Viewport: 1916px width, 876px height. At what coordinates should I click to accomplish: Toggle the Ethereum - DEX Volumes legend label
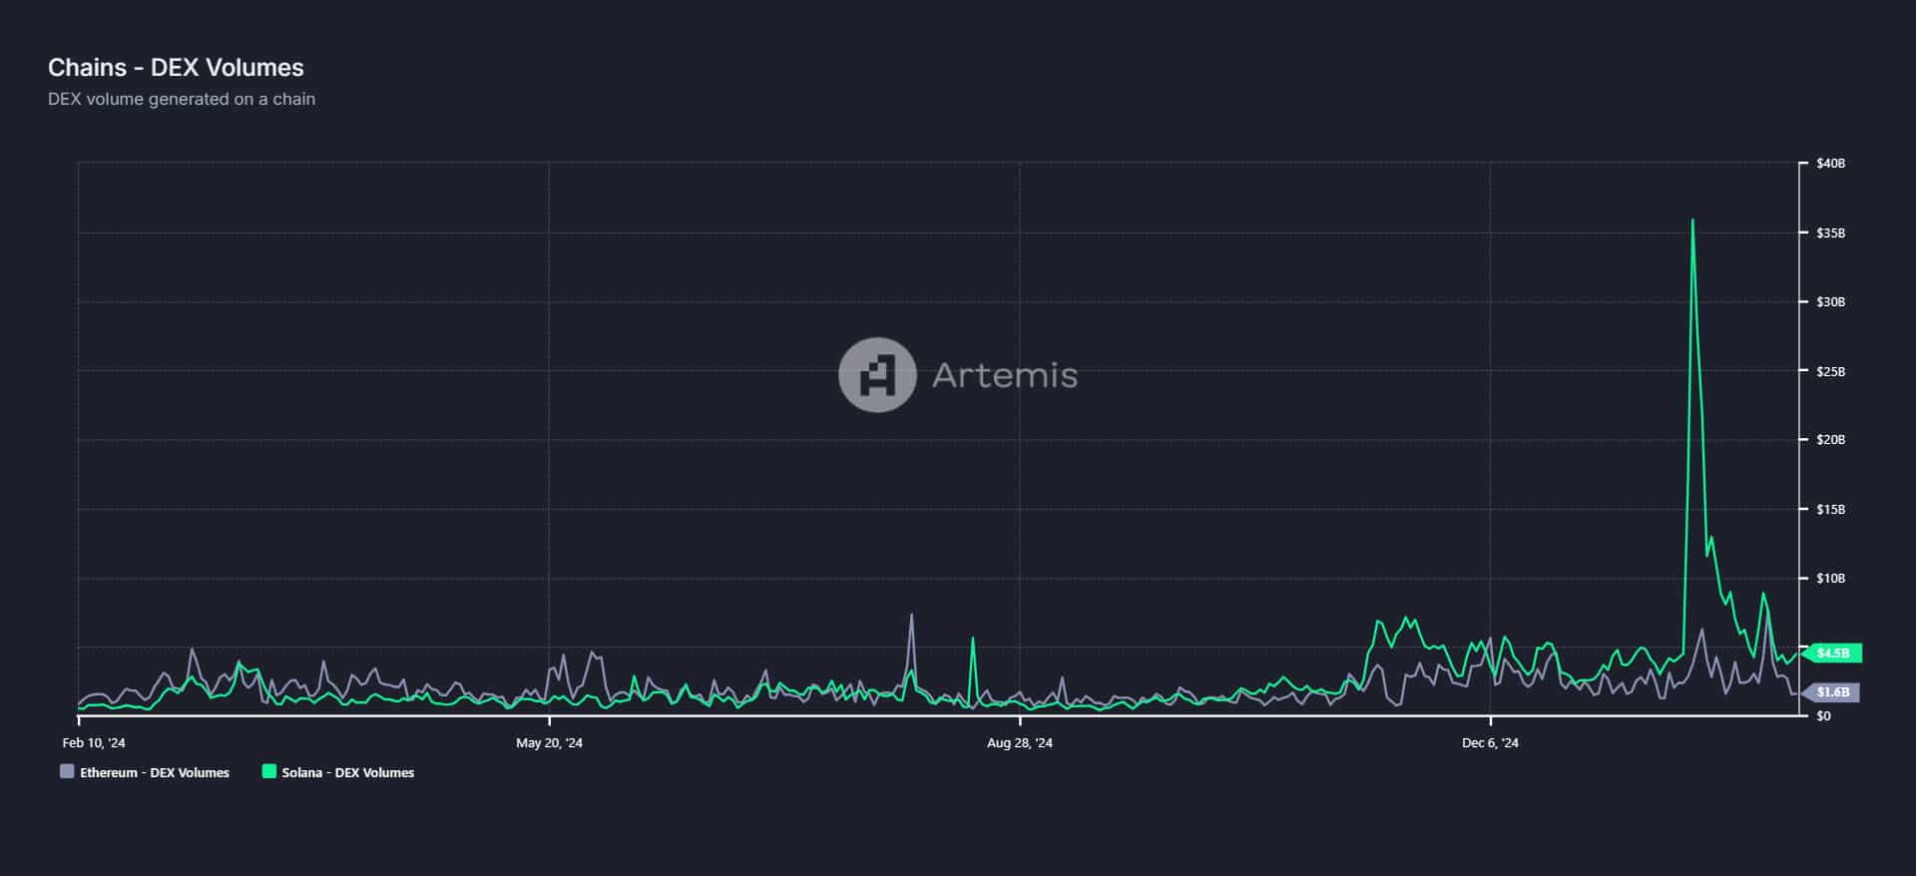click(155, 772)
